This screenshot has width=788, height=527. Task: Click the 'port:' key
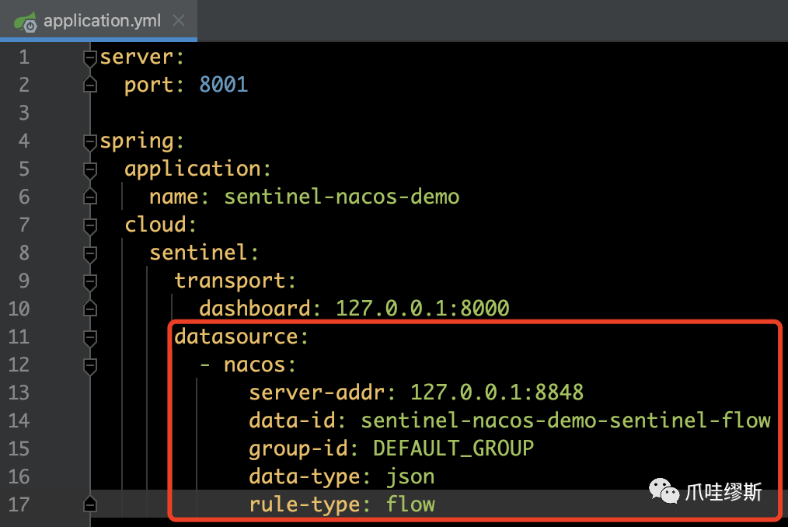pos(155,86)
